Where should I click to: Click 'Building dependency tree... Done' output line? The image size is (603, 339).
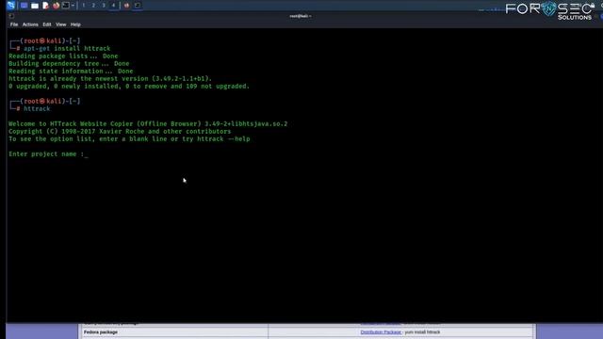tap(69, 64)
